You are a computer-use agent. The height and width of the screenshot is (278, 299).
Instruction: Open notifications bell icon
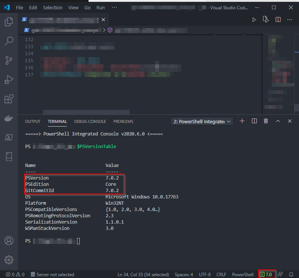[x=291, y=274]
